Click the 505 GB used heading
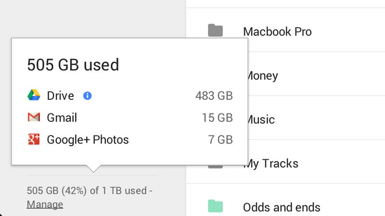This screenshot has width=385, height=216. tap(73, 65)
